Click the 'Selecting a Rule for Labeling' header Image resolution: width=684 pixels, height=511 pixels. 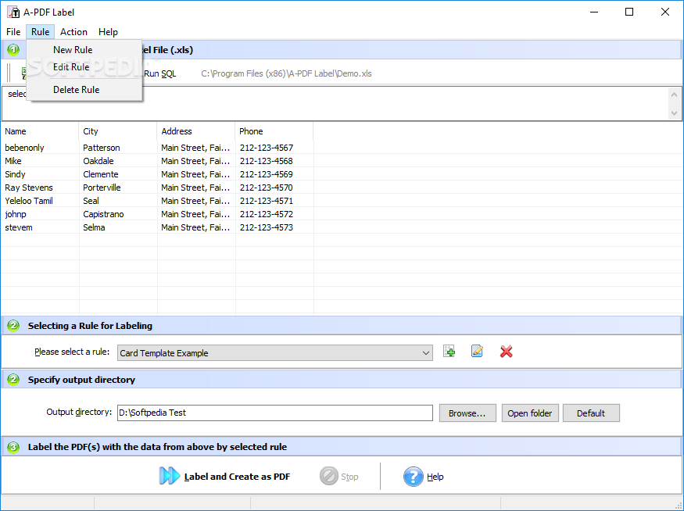[90, 326]
